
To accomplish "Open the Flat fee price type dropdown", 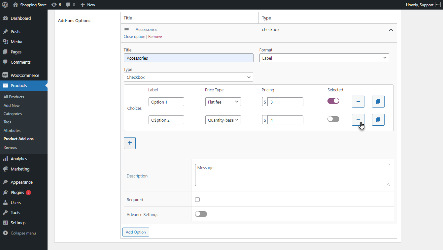I will click(223, 102).
